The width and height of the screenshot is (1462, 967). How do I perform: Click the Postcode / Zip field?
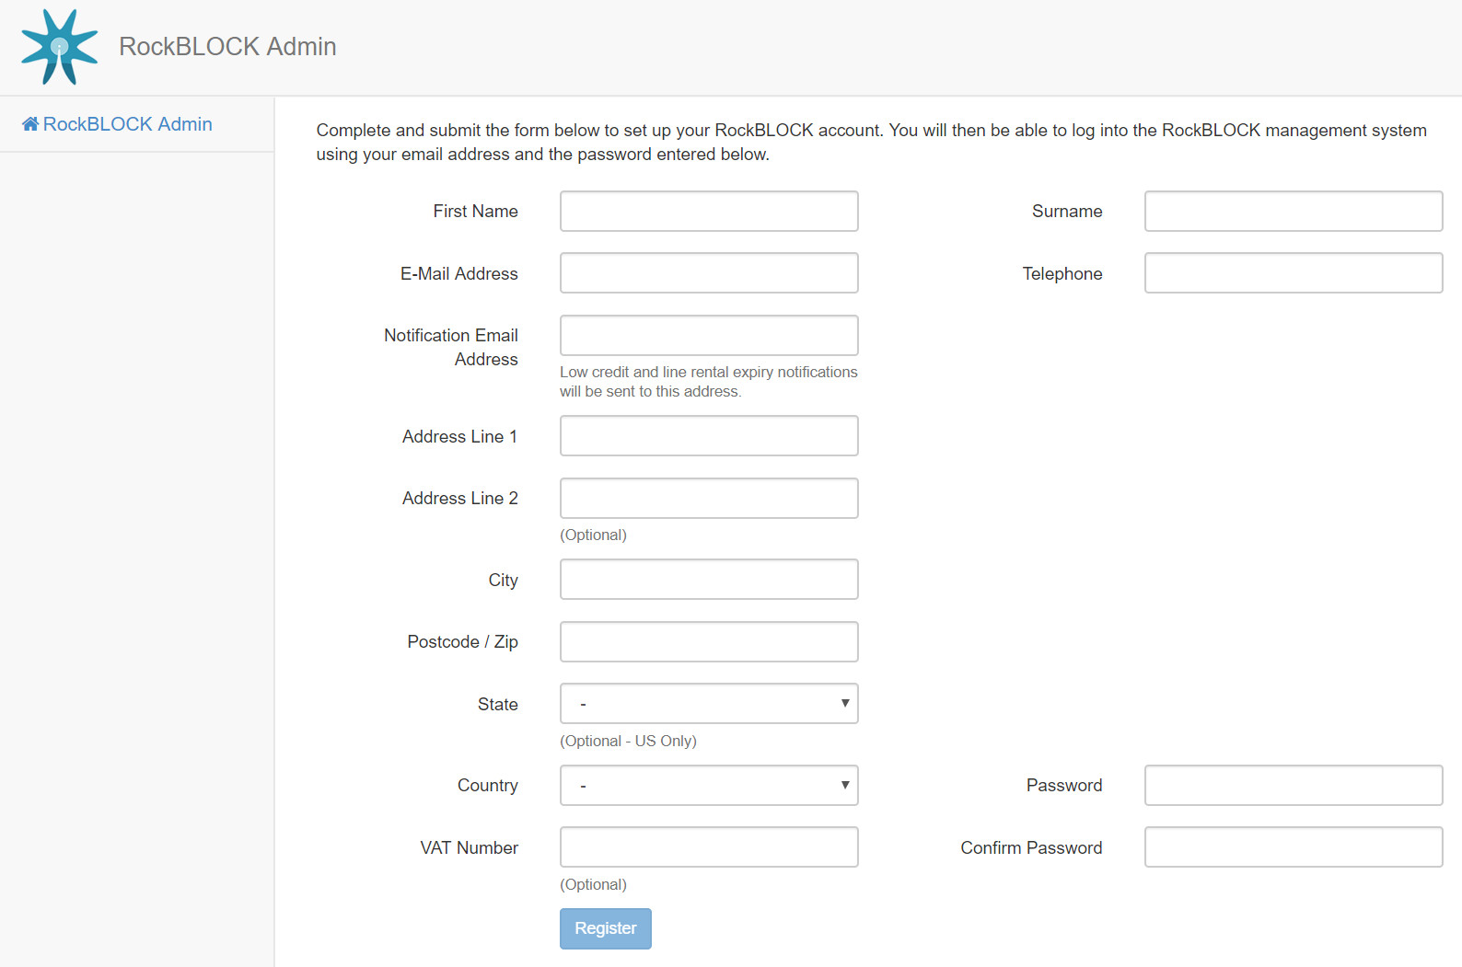[x=709, y=641]
